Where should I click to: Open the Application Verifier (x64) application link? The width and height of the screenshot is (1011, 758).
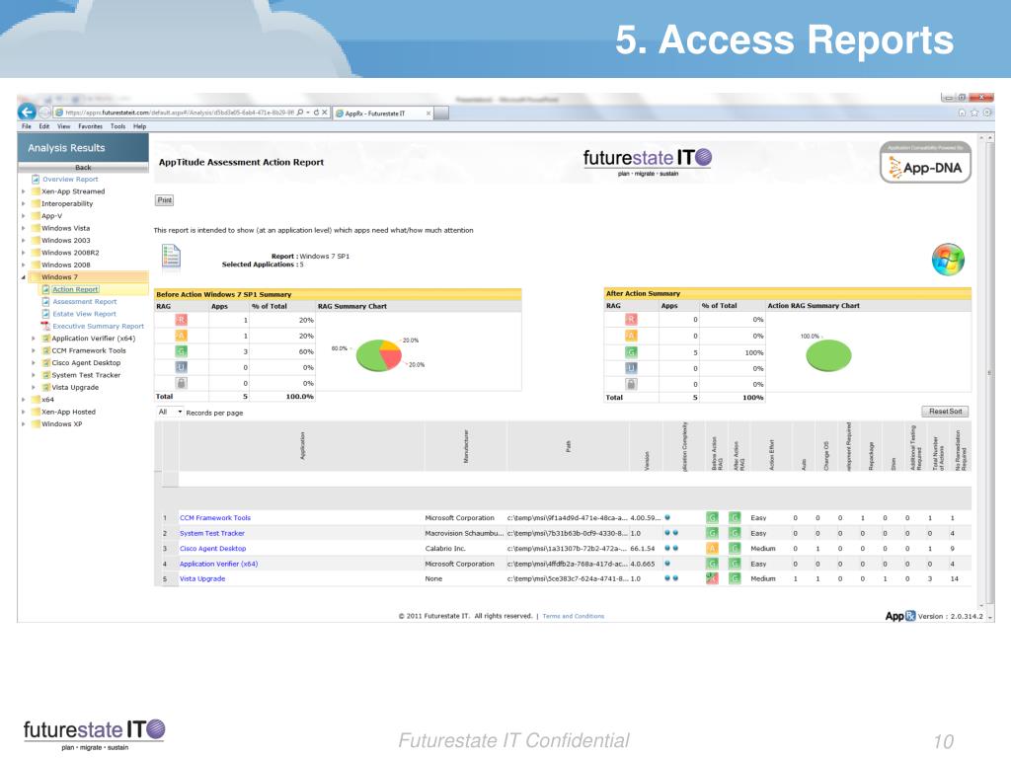[218, 564]
